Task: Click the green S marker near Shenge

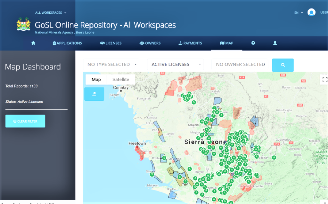Action: point(152,174)
